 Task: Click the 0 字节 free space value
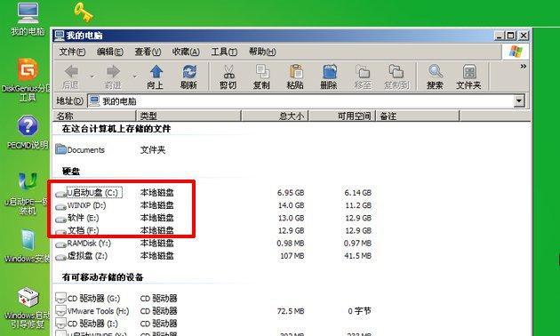tap(360, 311)
